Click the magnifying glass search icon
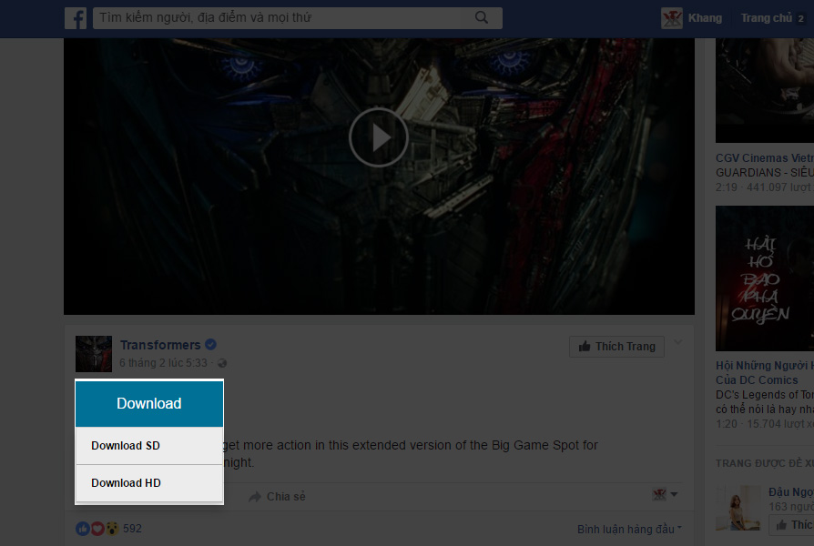The height and width of the screenshot is (546, 814). (482, 17)
